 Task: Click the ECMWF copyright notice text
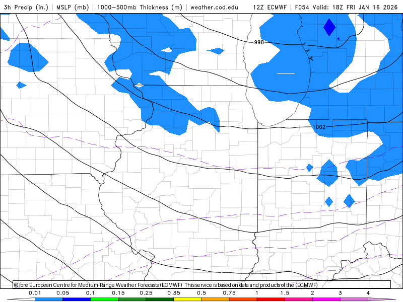[166, 285]
